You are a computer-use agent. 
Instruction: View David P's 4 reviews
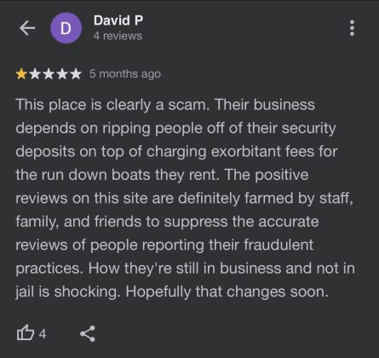(x=118, y=36)
